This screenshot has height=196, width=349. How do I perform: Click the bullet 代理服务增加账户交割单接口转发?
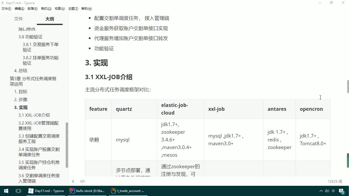[x=131, y=38]
